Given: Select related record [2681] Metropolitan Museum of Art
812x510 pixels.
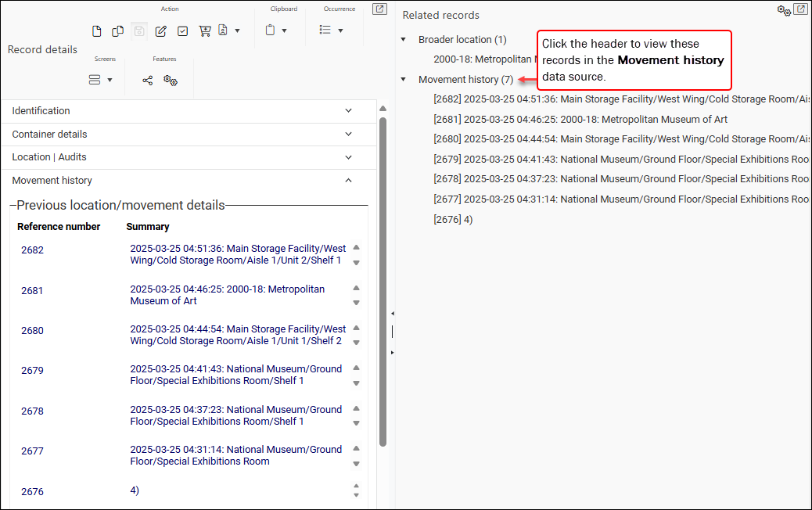Looking at the screenshot, I should click(x=580, y=119).
